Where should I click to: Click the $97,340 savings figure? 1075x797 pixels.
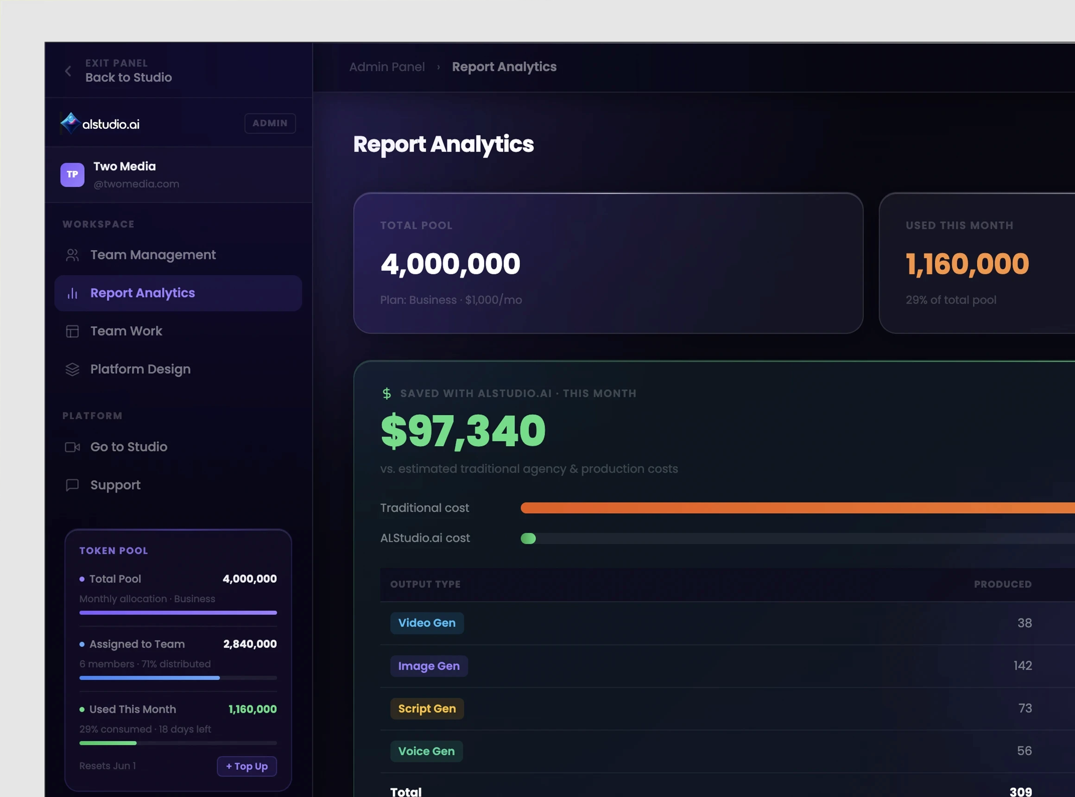pyautogui.click(x=463, y=431)
